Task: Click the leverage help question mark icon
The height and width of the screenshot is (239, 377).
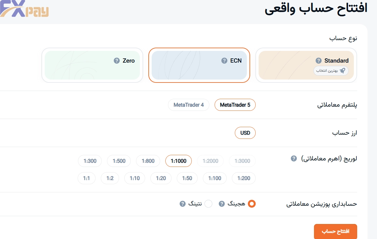Action: (x=294, y=158)
